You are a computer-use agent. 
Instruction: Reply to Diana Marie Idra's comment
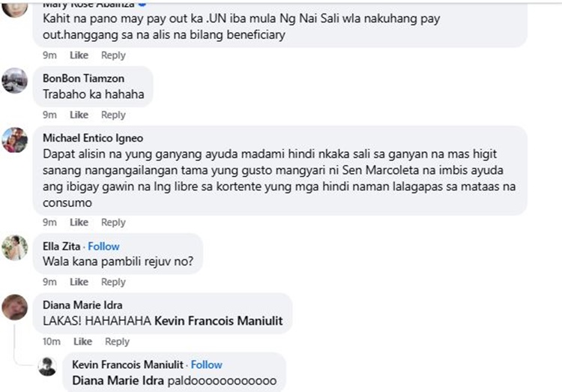pyautogui.click(x=117, y=342)
